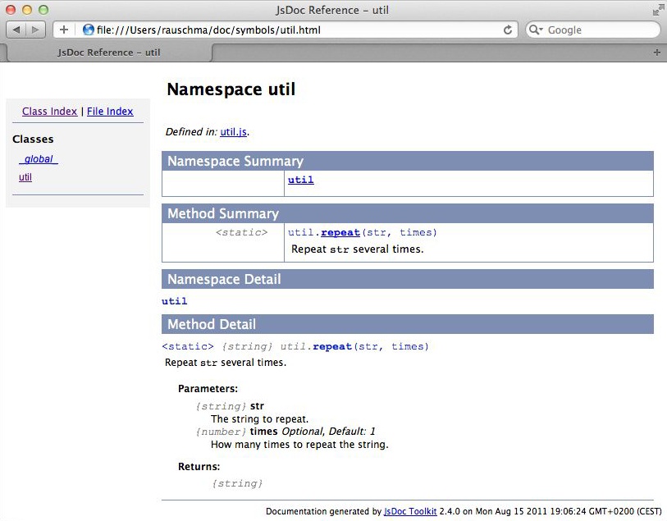Screen dimensions: 667x521
Task: Open the repeat method link in Method Summary
Action: tap(340, 232)
